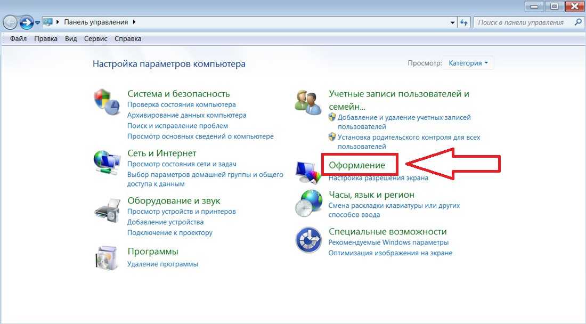Click Рекомендуемые Windows параметры link

click(x=388, y=242)
